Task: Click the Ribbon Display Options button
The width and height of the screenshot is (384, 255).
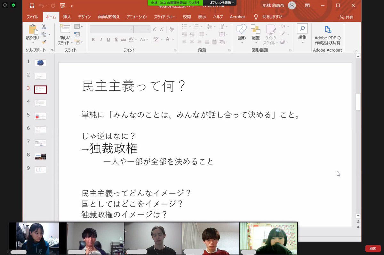Action: pos(307,5)
